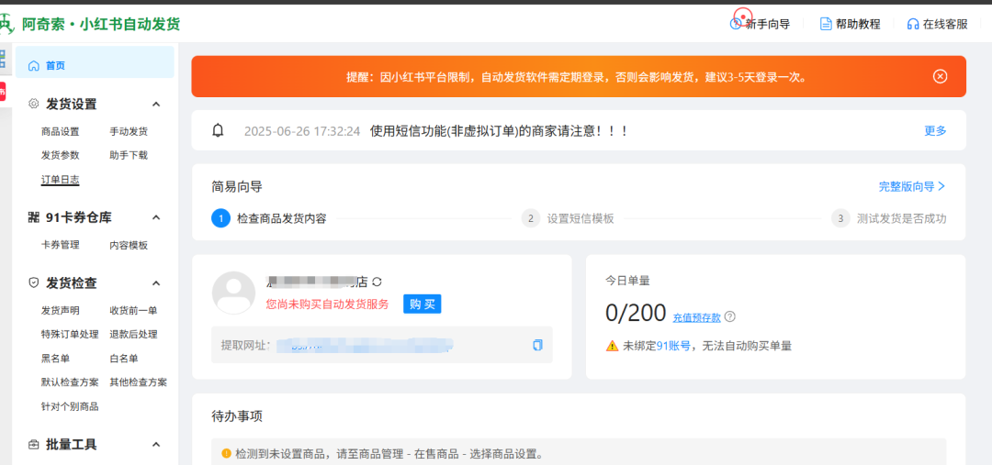Viewport: 992px width, 465px height.
Task: Click the 91卡券仓库 grid icon
Action: [x=34, y=217]
